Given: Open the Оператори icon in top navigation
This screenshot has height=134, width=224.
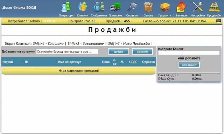Looking at the screenshot, I should (x=66, y=7).
